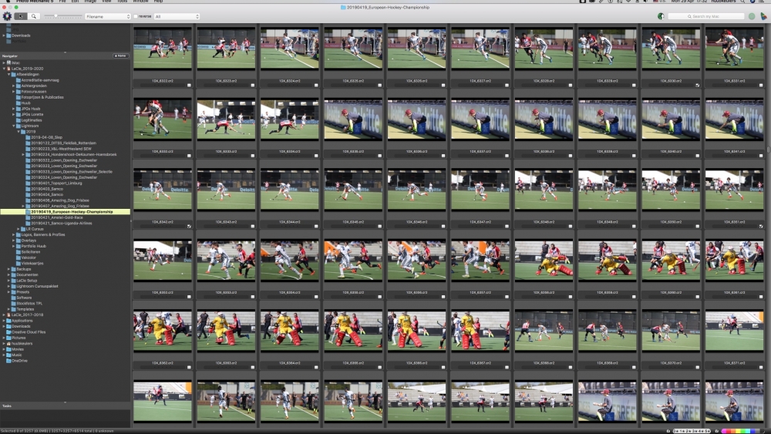Click the Sollicitaties folder icon
The height and width of the screenshot is (434, 771).
[x=19, y=251]
